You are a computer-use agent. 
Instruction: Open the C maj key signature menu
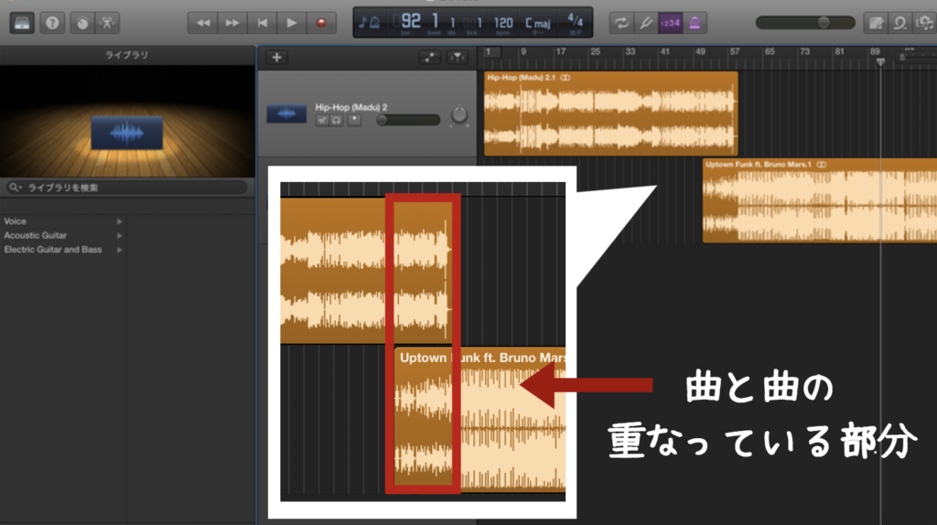pos(538,23)
